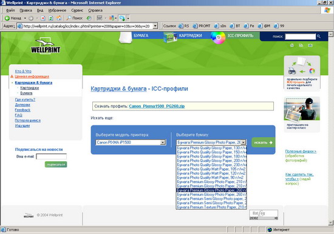Open the Правка menu
334x234 pixels.
click(26, 10)
